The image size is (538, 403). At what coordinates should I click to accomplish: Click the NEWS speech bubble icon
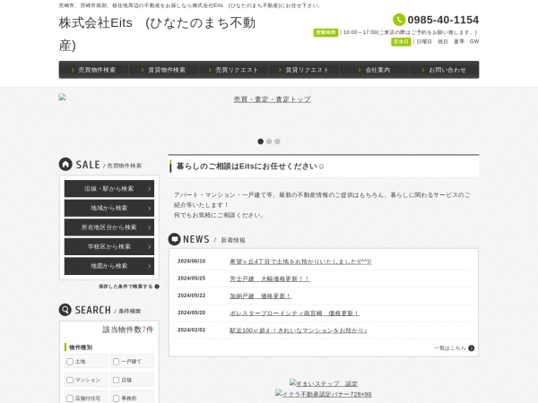click(174, 239)
